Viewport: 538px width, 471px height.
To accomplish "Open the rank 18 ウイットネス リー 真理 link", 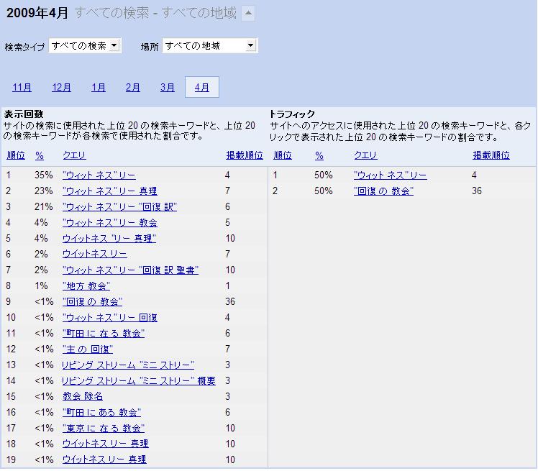I will pyautogui.click(x=105, y=444).
